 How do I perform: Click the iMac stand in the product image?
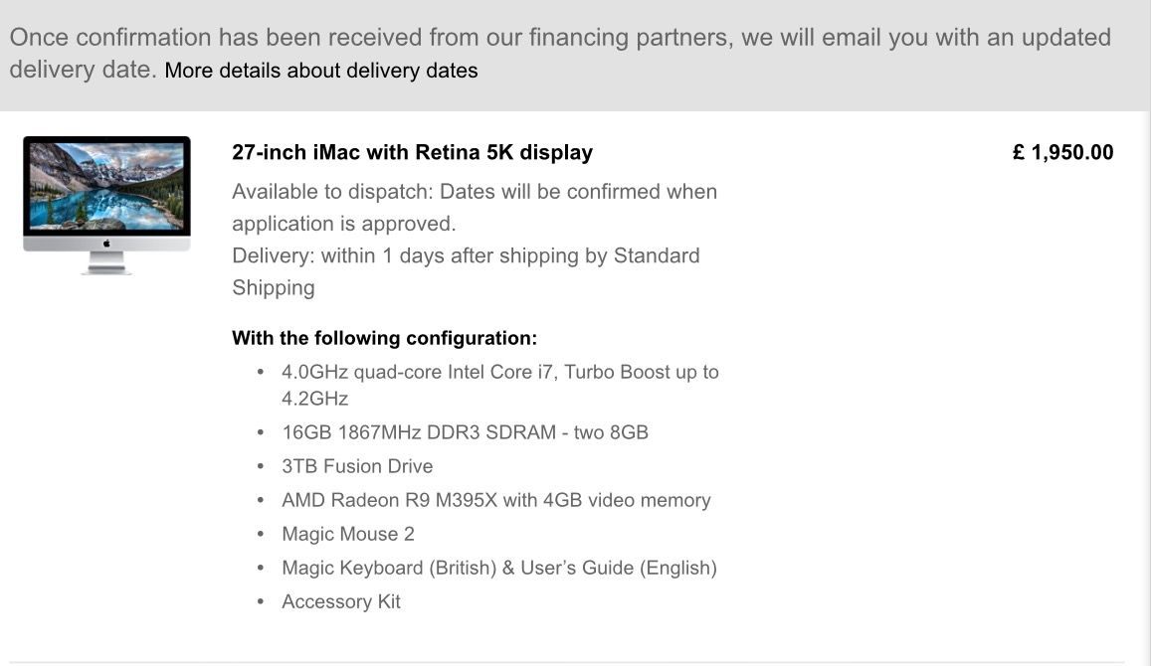tap(106, 262)
